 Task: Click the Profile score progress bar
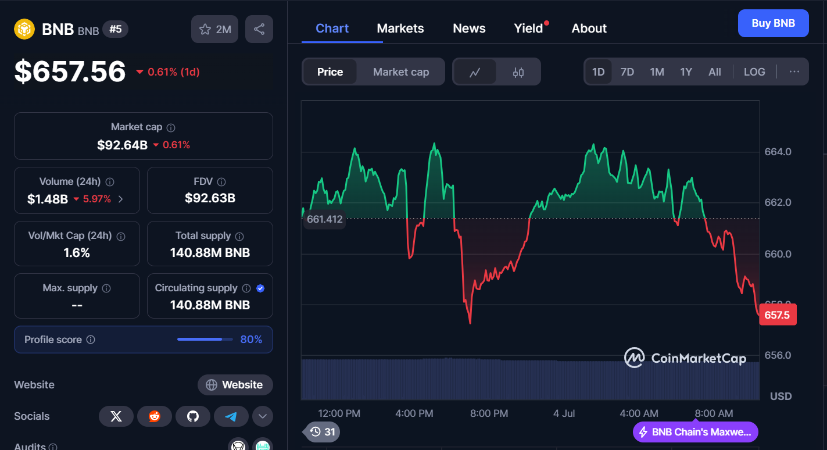coord(204,340)
